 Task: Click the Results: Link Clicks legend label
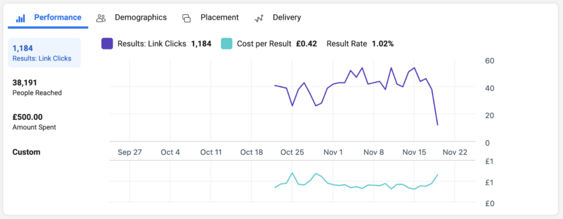point(152,44)
